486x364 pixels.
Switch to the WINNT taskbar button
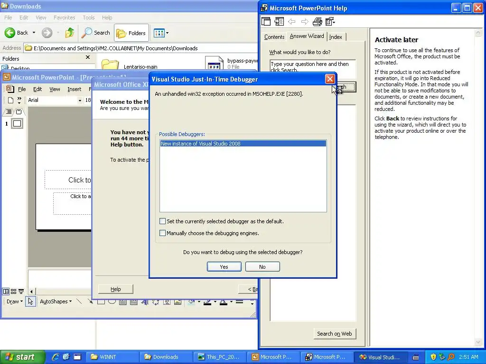point(112,357)
